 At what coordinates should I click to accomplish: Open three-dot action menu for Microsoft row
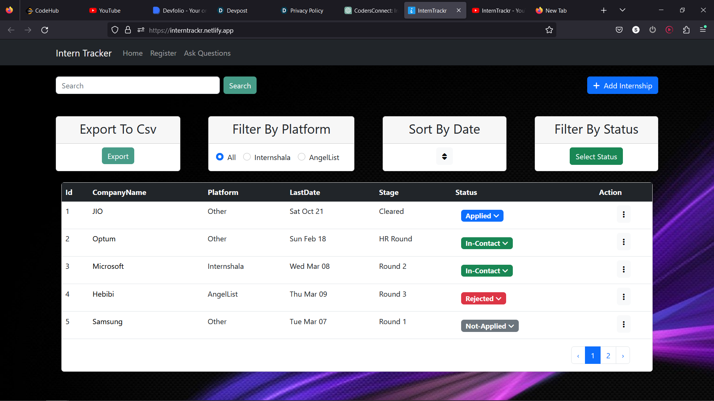[624, 269]
